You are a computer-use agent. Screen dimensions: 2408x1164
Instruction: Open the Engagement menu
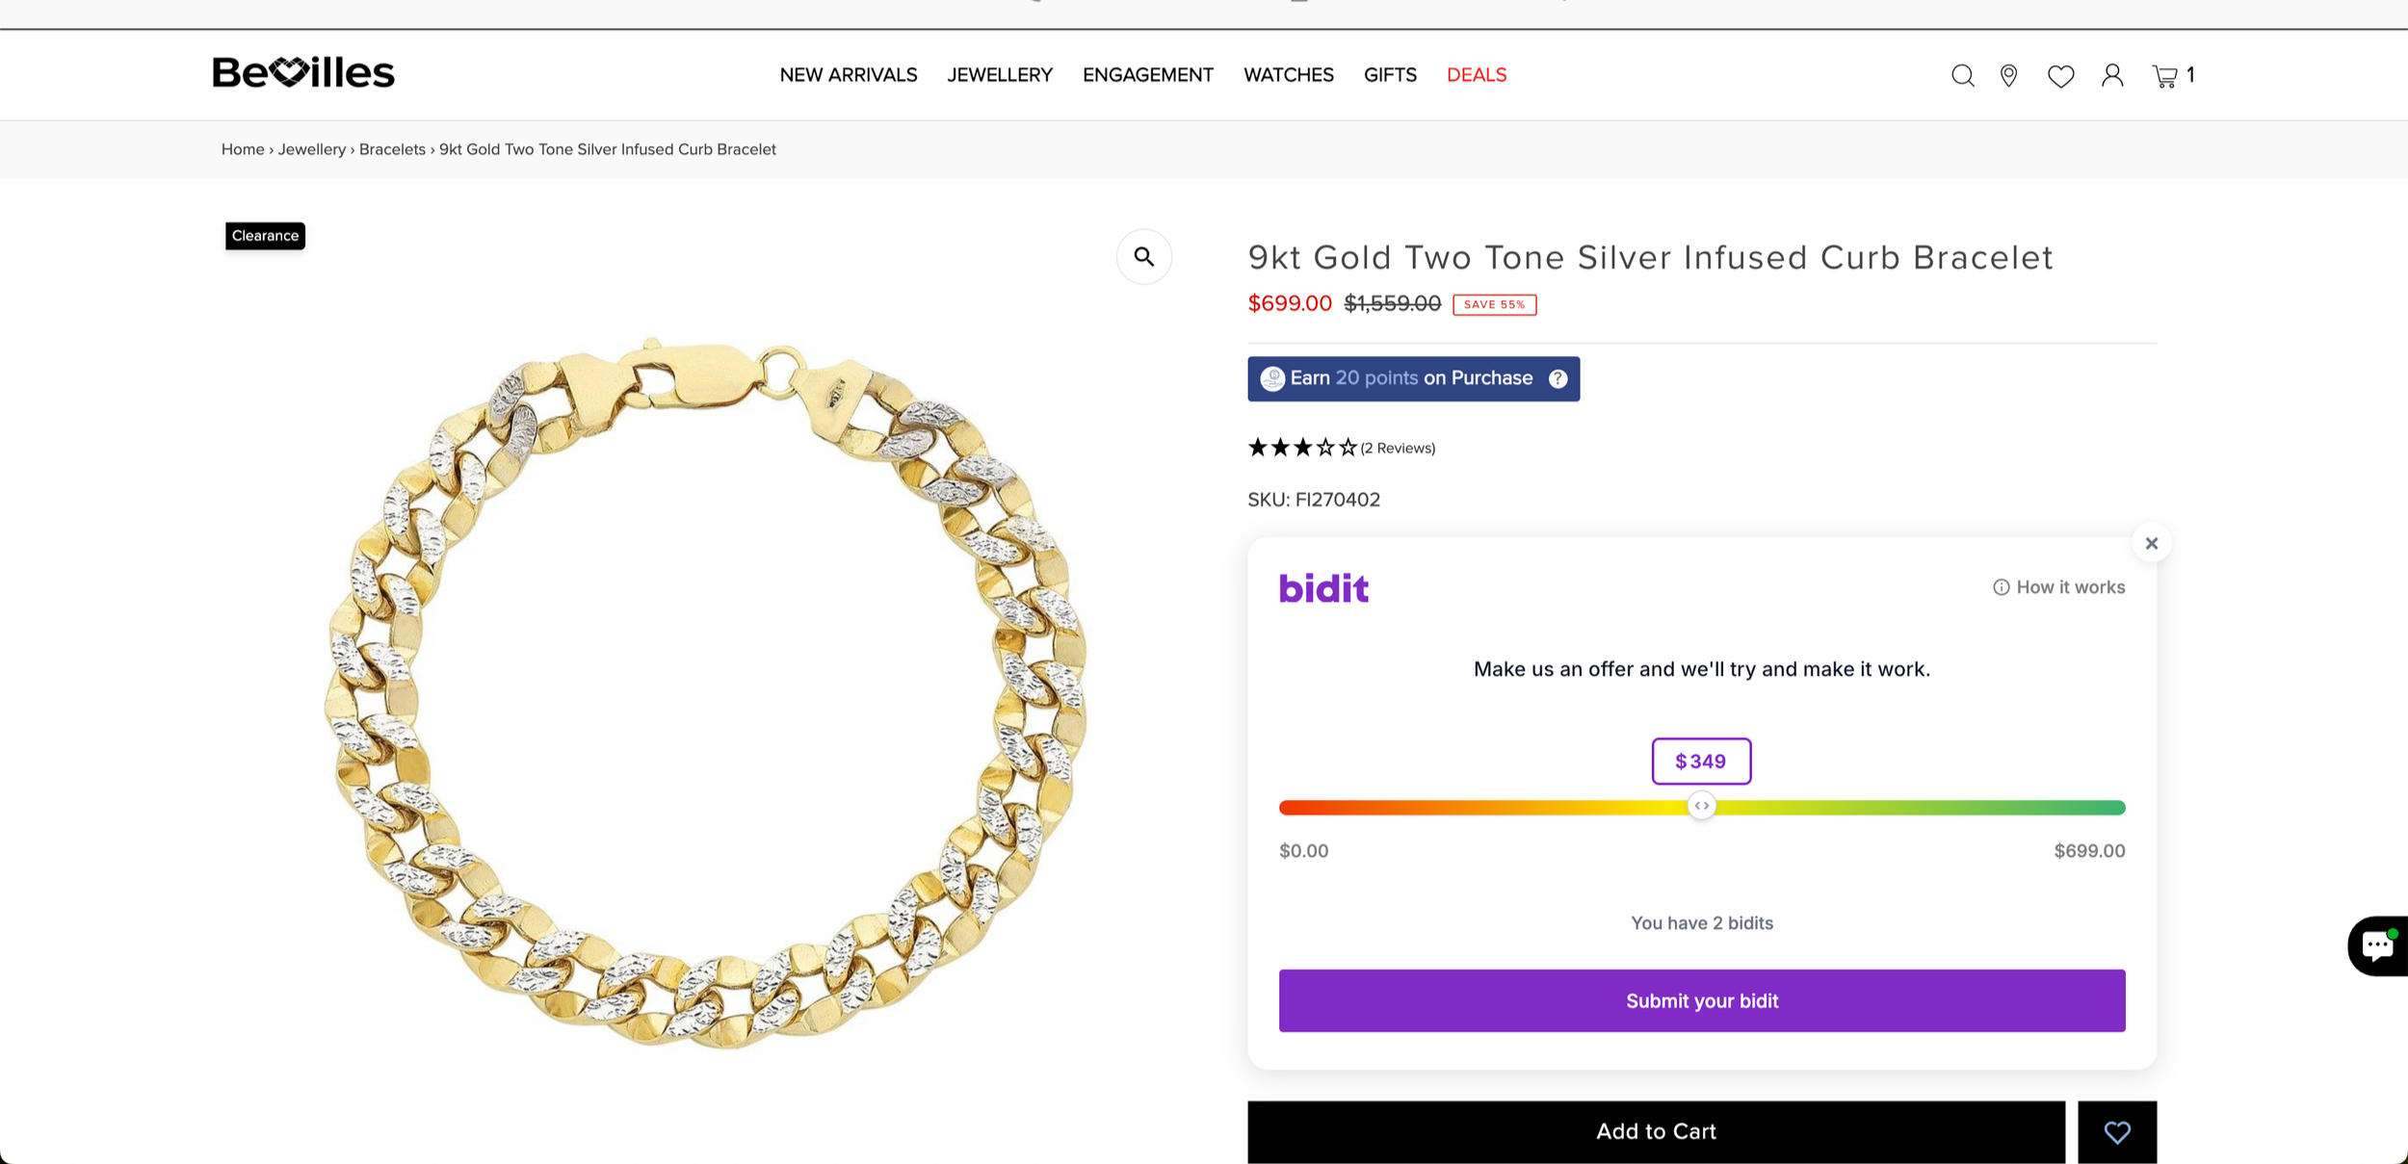(1147, 75)
